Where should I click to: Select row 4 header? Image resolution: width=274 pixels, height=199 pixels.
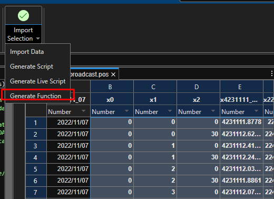pyautogui.click(x=36, y=157)
